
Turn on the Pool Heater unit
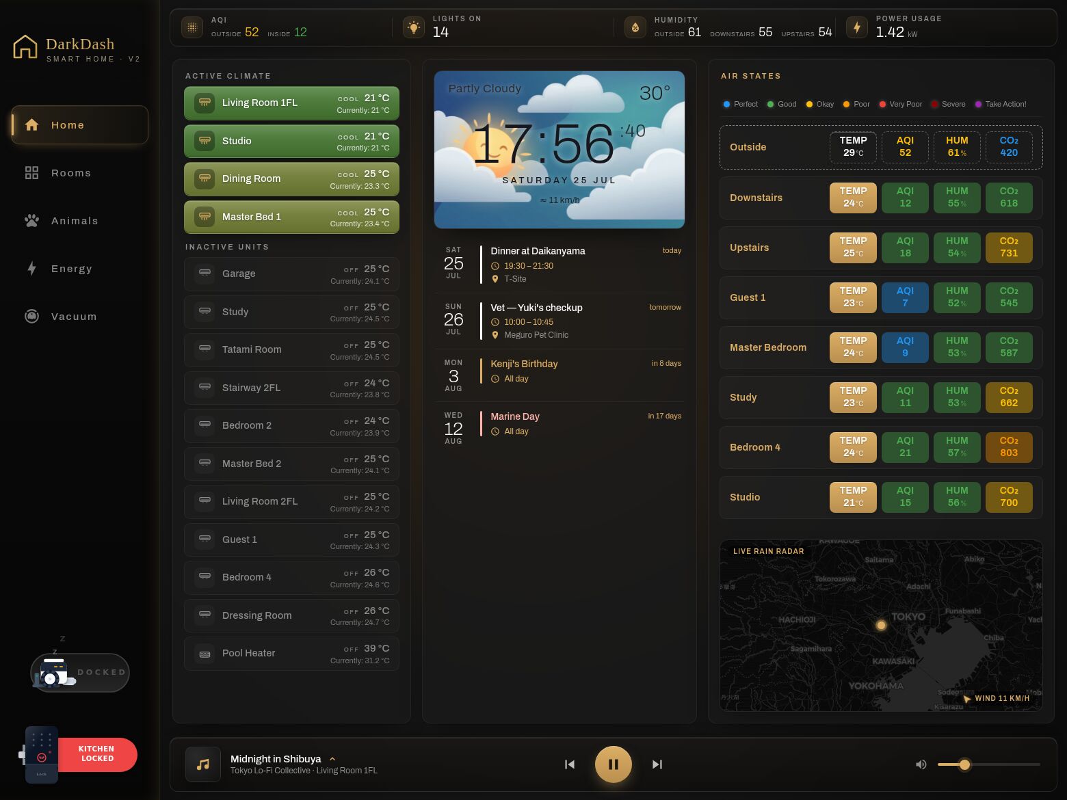(291, 653)
